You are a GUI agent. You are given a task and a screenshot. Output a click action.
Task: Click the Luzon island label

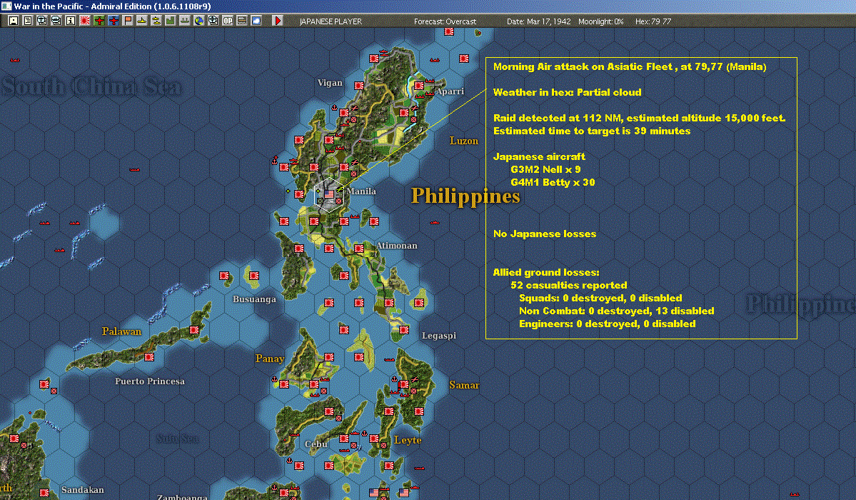[x=463, y=141]
